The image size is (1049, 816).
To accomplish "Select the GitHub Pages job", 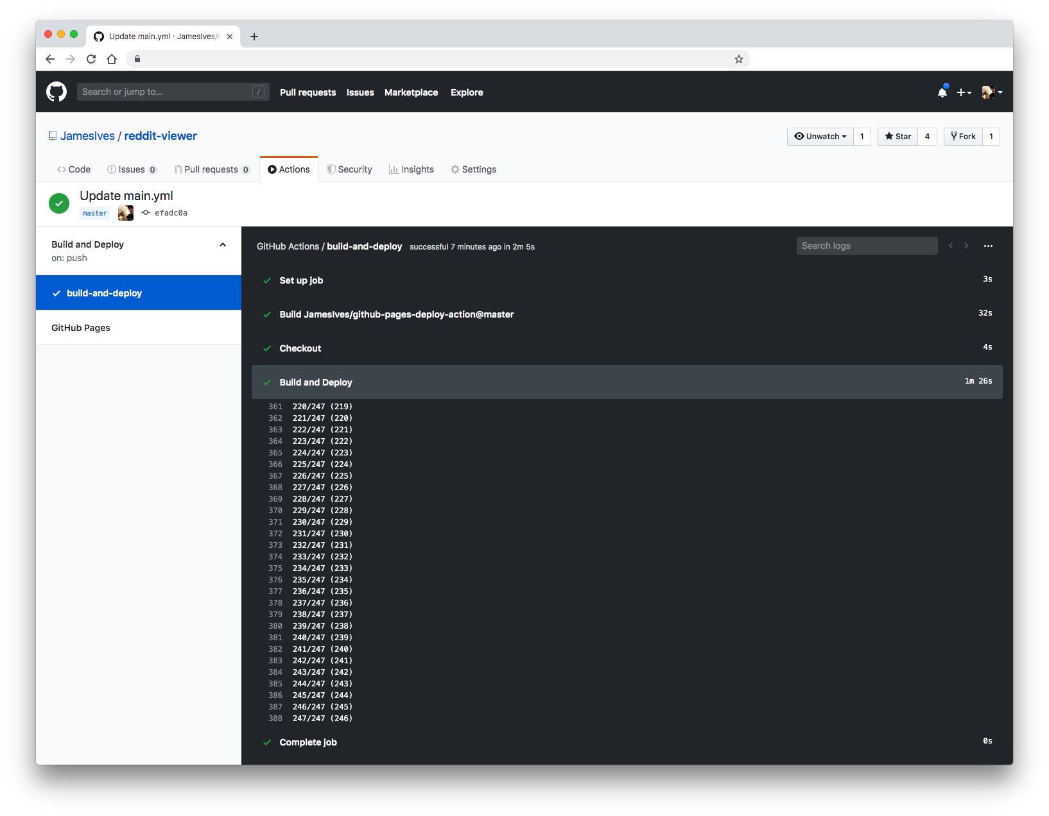I will click(139, 328).
